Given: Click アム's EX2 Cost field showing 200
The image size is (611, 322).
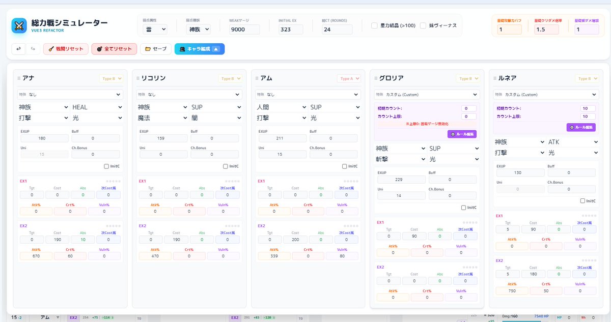Looking at the screenshot, I should coord(295,240).
